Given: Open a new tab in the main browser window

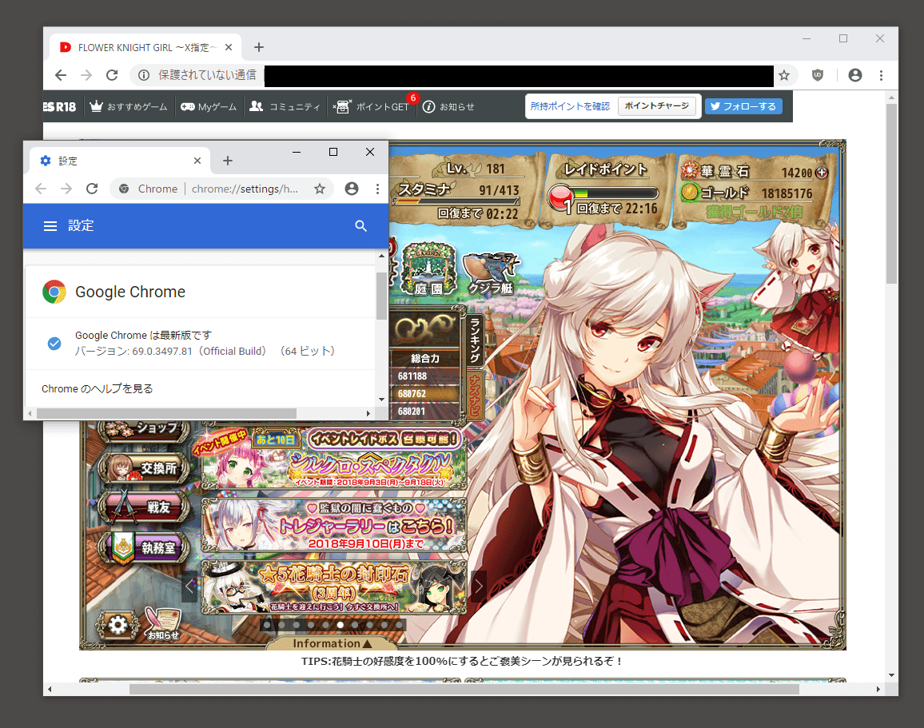Looking at the screenshot, I should pos(259,47).
